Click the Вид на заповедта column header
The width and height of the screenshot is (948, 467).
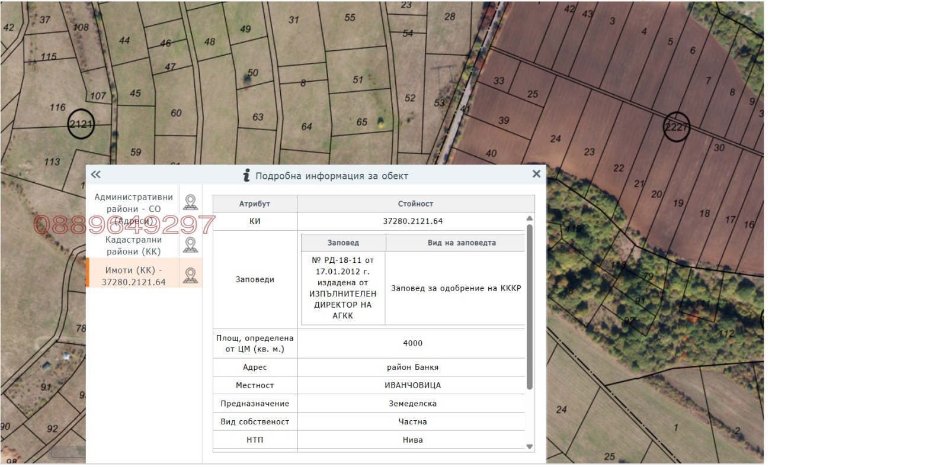tap(461, 243)
